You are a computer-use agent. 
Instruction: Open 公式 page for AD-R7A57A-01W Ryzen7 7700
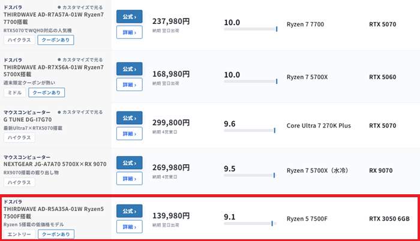[x=130, y=17]
